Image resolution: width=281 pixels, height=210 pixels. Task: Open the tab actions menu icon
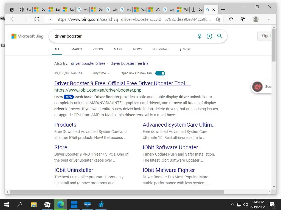[x=12, y=10]
